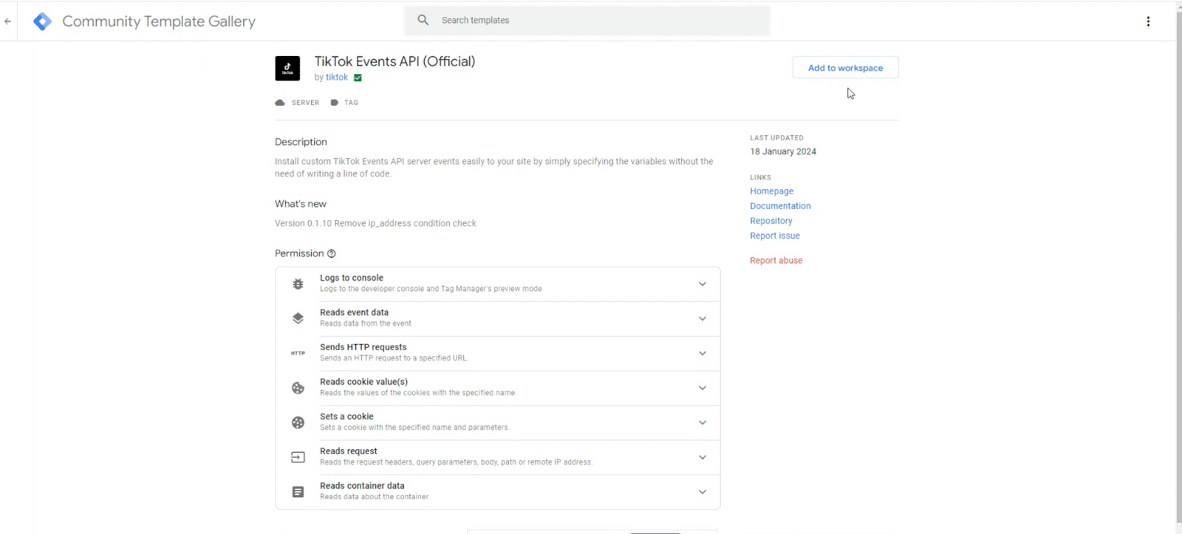Click the SERVER label text
The height and width of the screenshot is (534, 1182).
pos(305,103)
